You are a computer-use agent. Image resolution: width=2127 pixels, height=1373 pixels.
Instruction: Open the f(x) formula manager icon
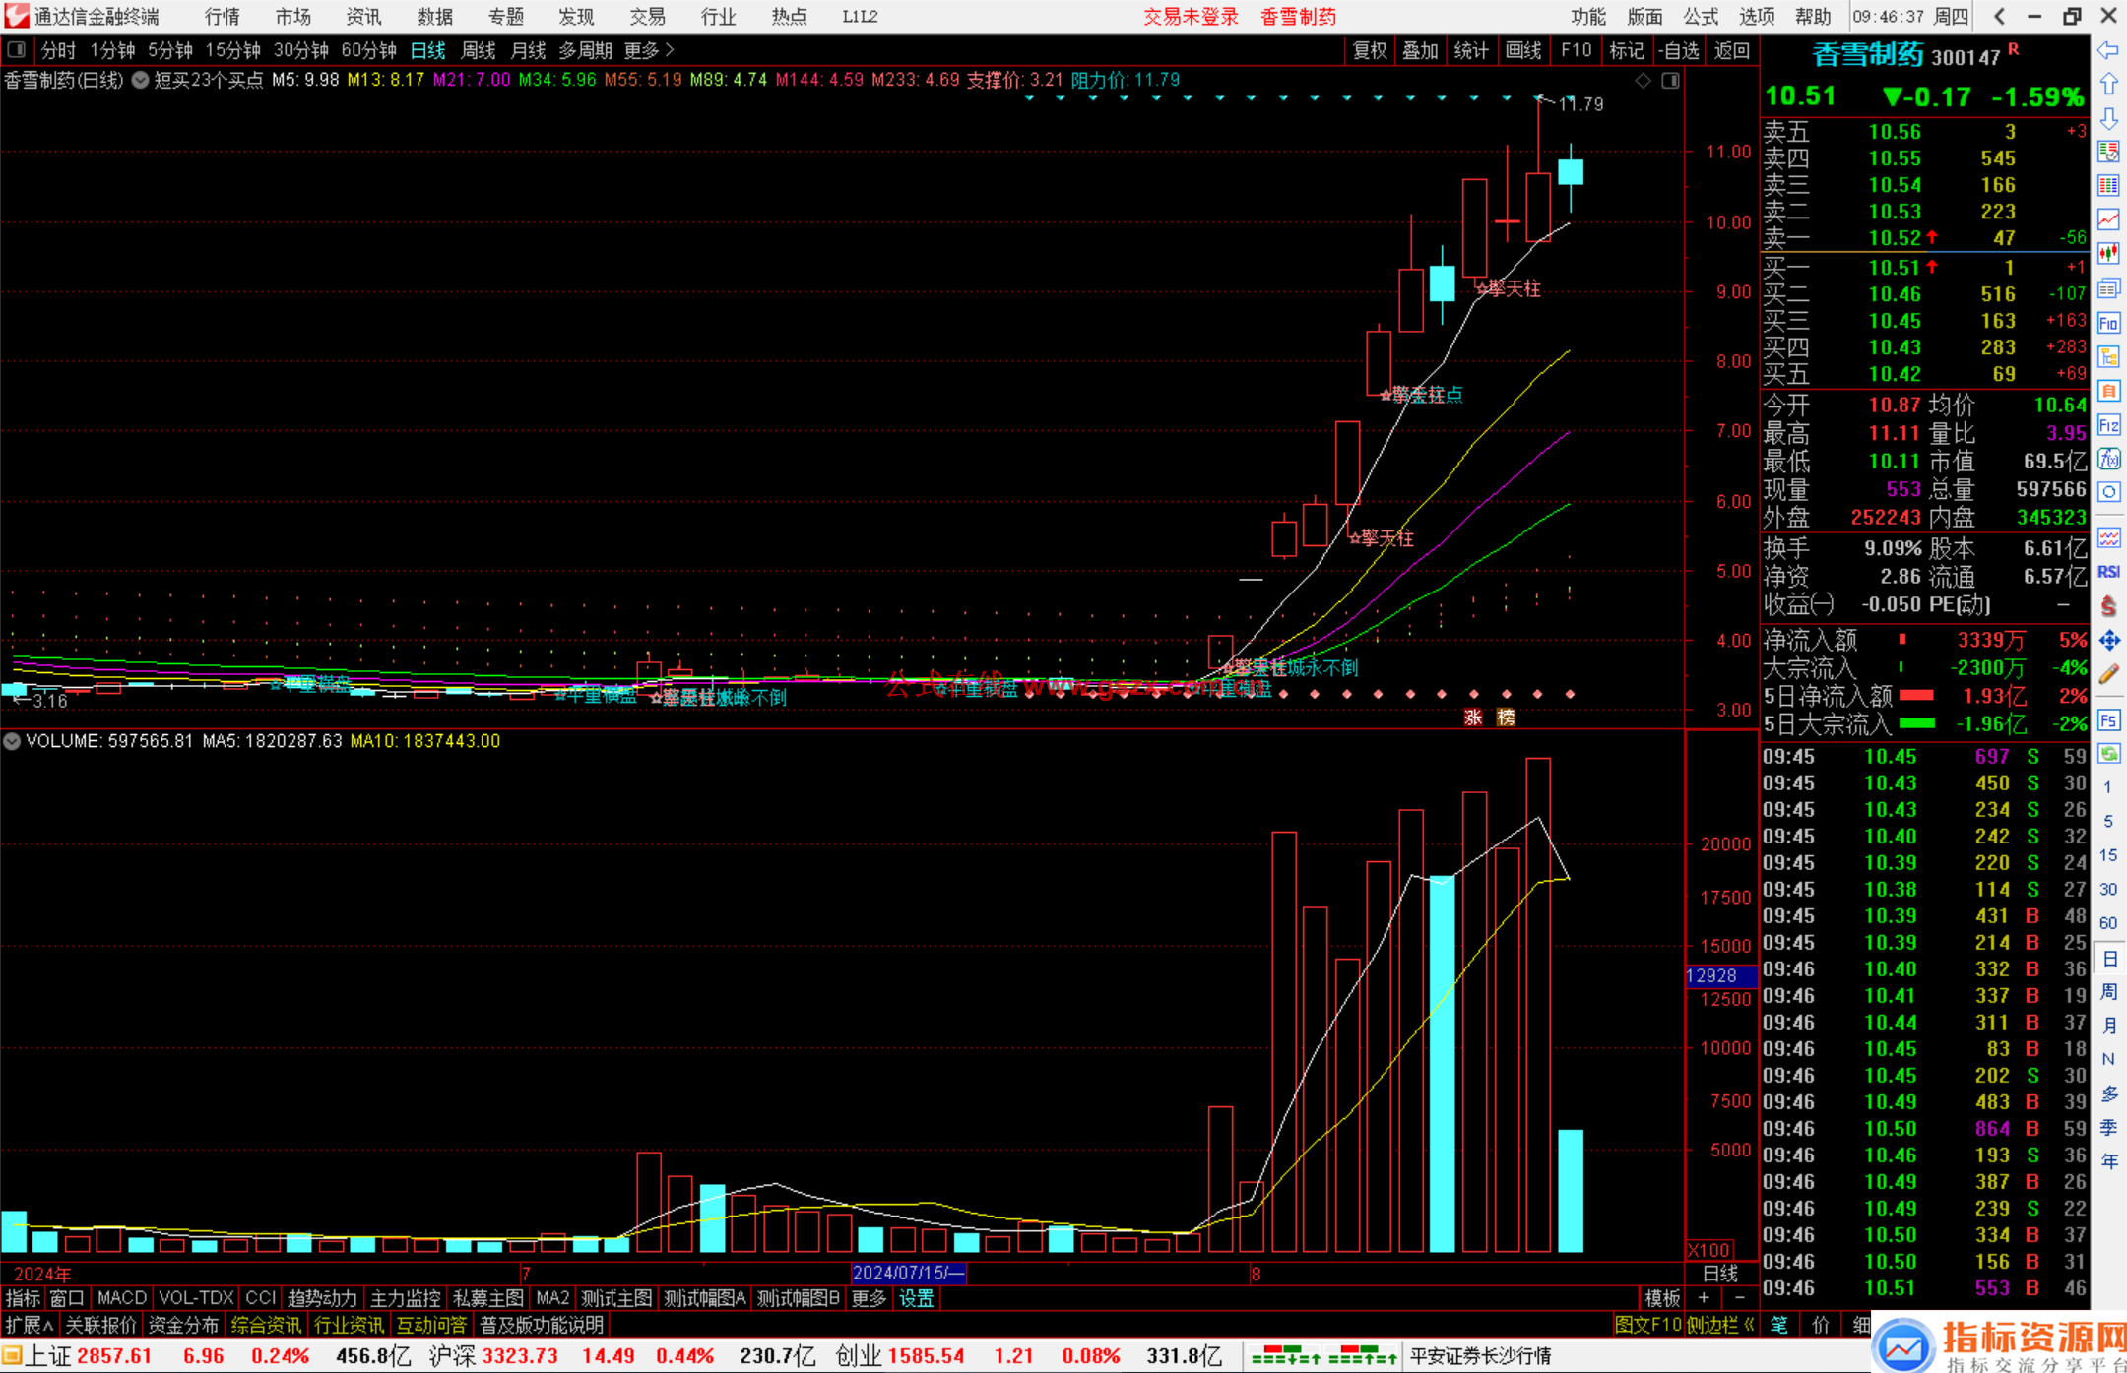coord(2108,459)
